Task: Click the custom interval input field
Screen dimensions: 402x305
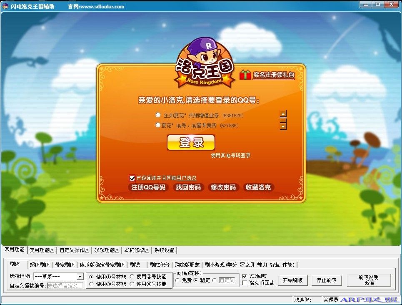Action: 227,280
